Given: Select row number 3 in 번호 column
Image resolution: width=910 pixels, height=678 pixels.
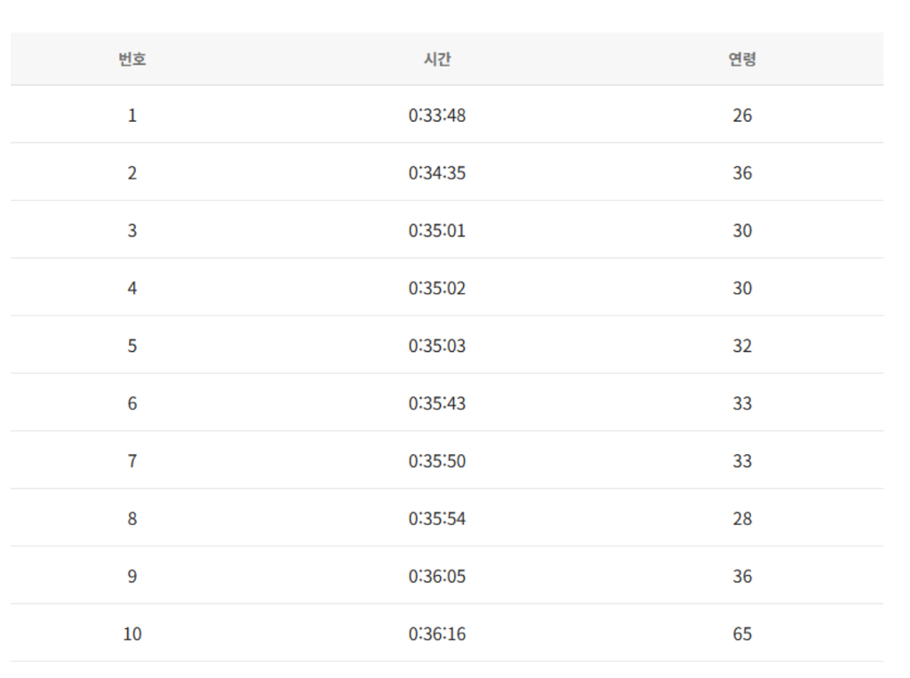Looking at the screenshot, I should [x=132, y=231].
